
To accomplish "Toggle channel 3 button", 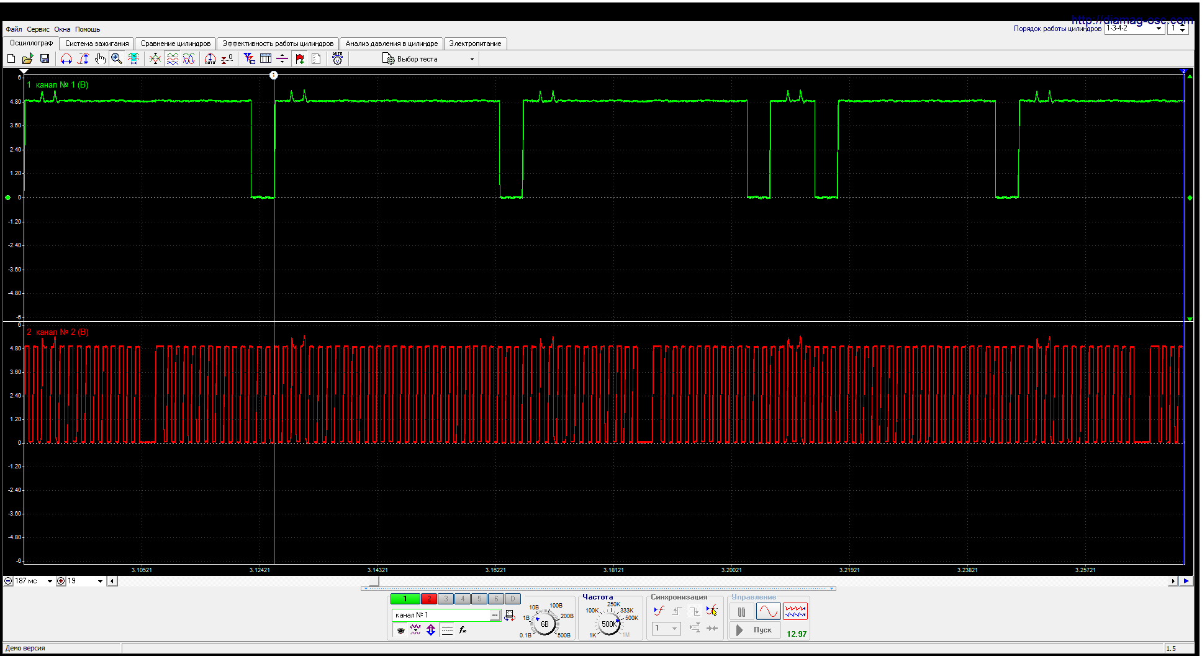I will [x=446, y=599].
